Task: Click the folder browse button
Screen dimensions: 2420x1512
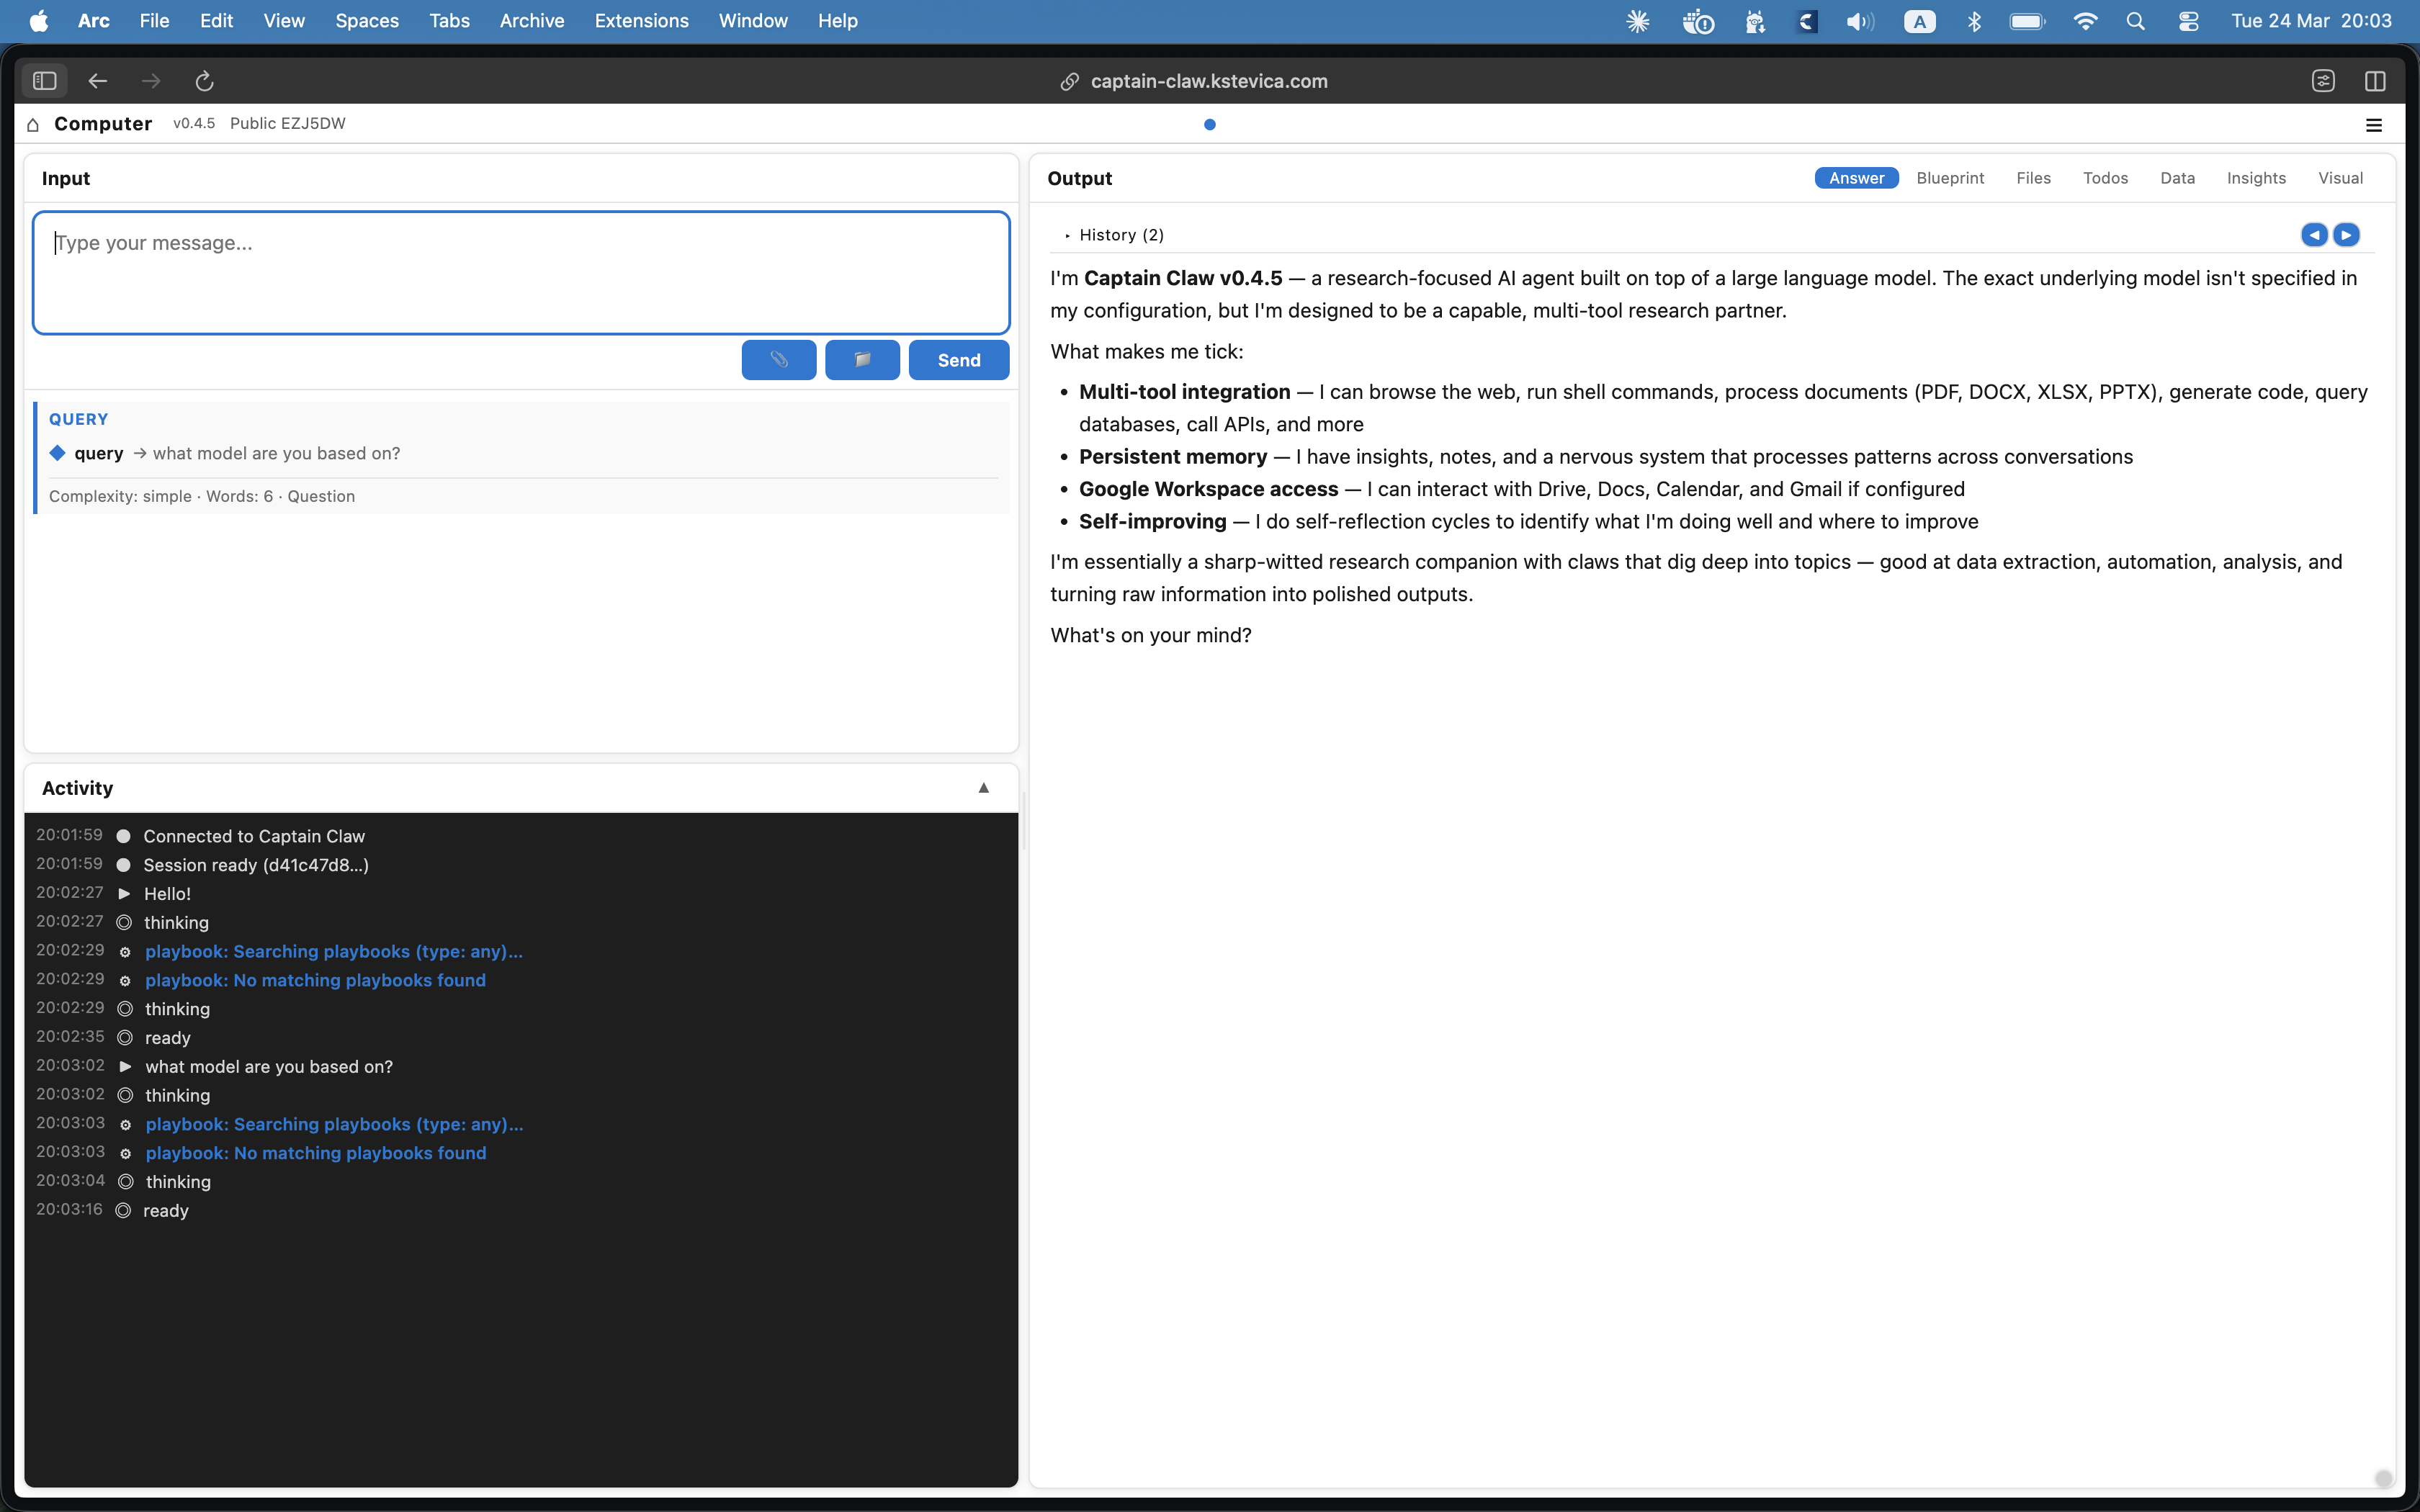Action: point(862,360)
